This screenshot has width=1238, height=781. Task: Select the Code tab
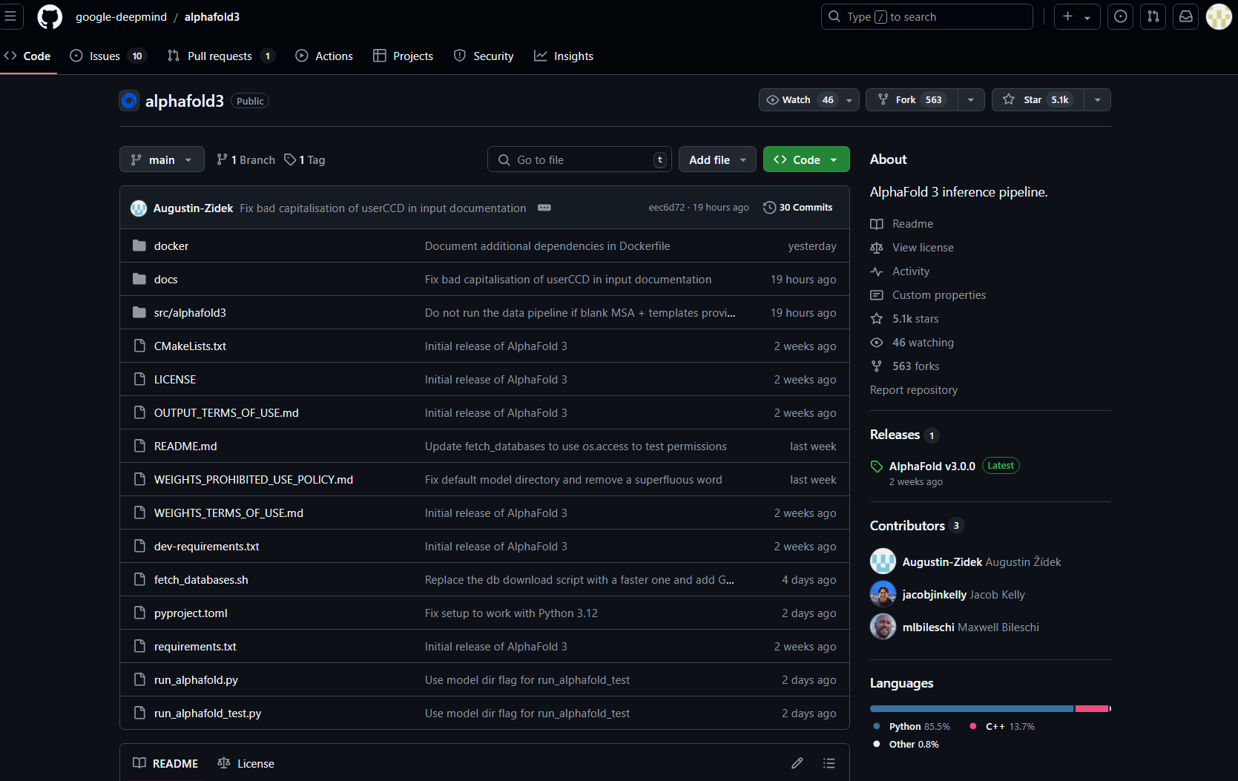(x=27, y=56)
